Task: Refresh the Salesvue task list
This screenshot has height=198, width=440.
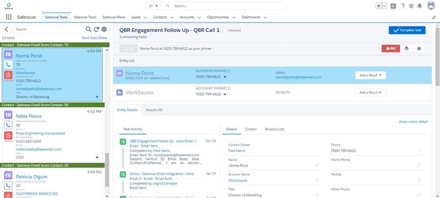Action: (x=96, y=29)
